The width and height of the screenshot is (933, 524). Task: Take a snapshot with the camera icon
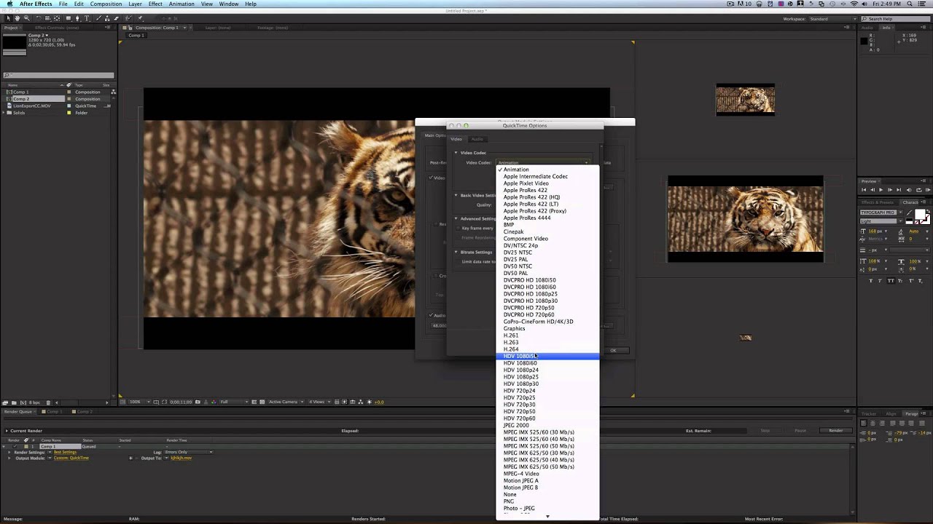coord(198,402)
